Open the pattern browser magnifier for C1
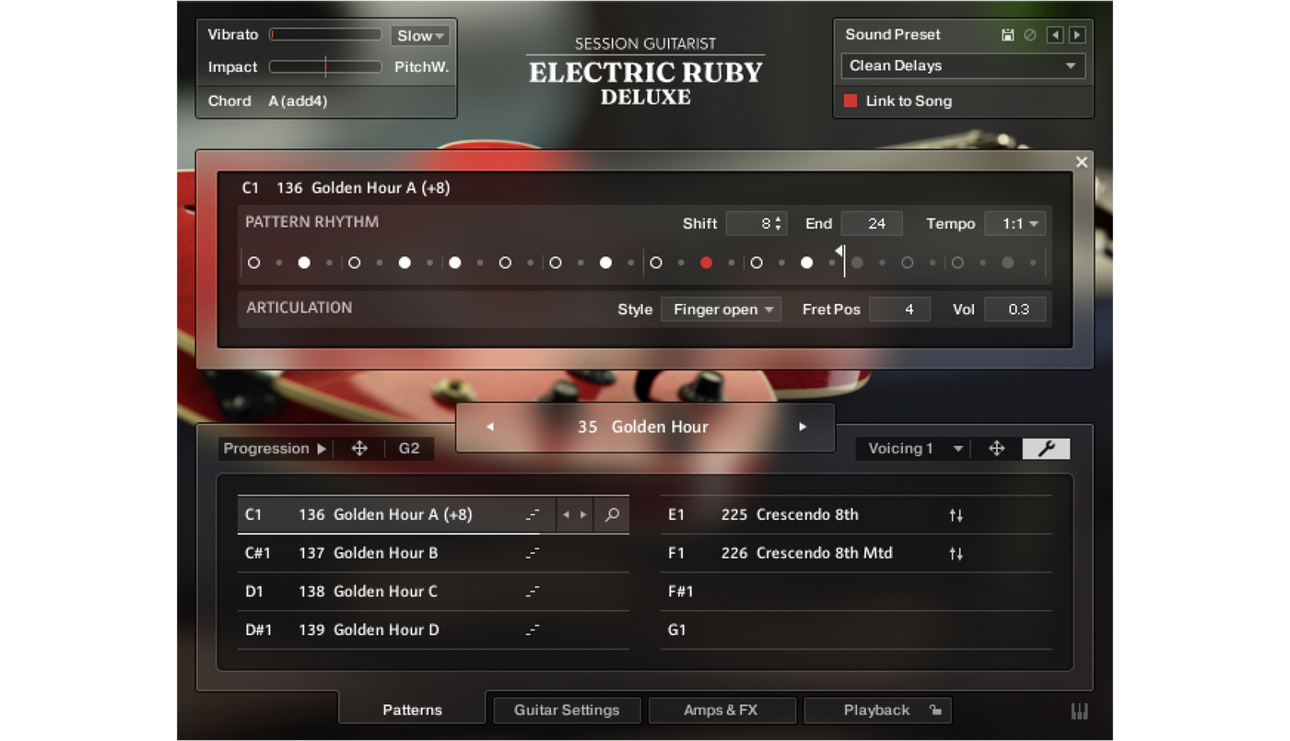Viewport: 1290px width, 741px height. (612, 515)
